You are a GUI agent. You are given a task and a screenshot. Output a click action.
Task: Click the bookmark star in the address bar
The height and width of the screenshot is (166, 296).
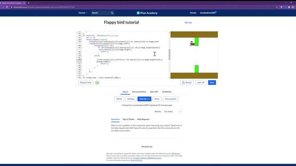(x=277, y=7)
